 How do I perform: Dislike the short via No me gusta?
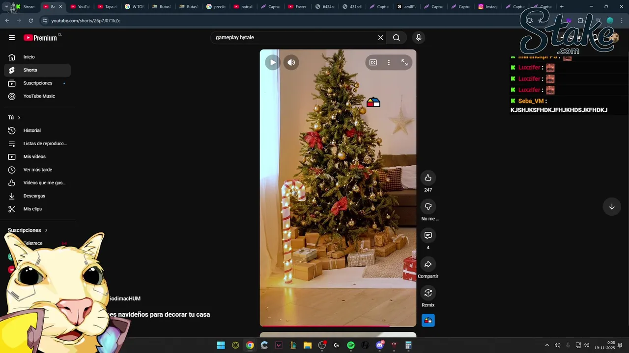[428, 207]
